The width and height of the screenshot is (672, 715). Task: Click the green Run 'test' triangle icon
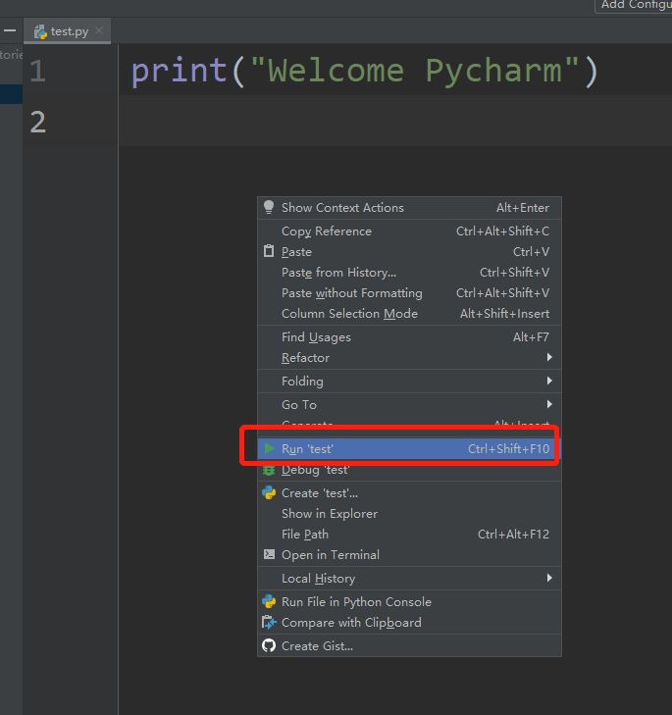point(269,448)
